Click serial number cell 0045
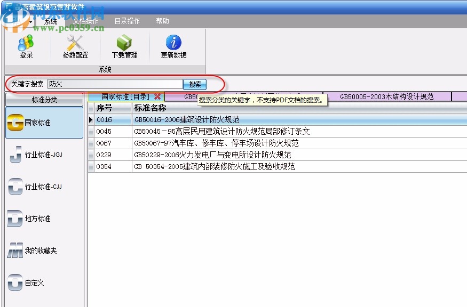 point(113,132)
